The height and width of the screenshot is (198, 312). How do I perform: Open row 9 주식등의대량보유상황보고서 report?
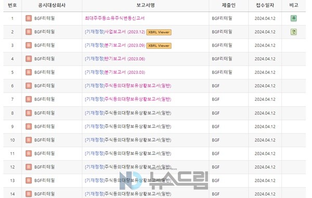click(x=128, y=127)
